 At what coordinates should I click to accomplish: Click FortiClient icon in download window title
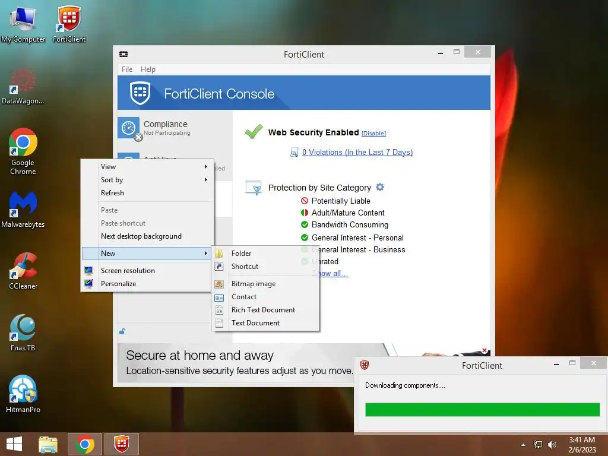(365, 365)
